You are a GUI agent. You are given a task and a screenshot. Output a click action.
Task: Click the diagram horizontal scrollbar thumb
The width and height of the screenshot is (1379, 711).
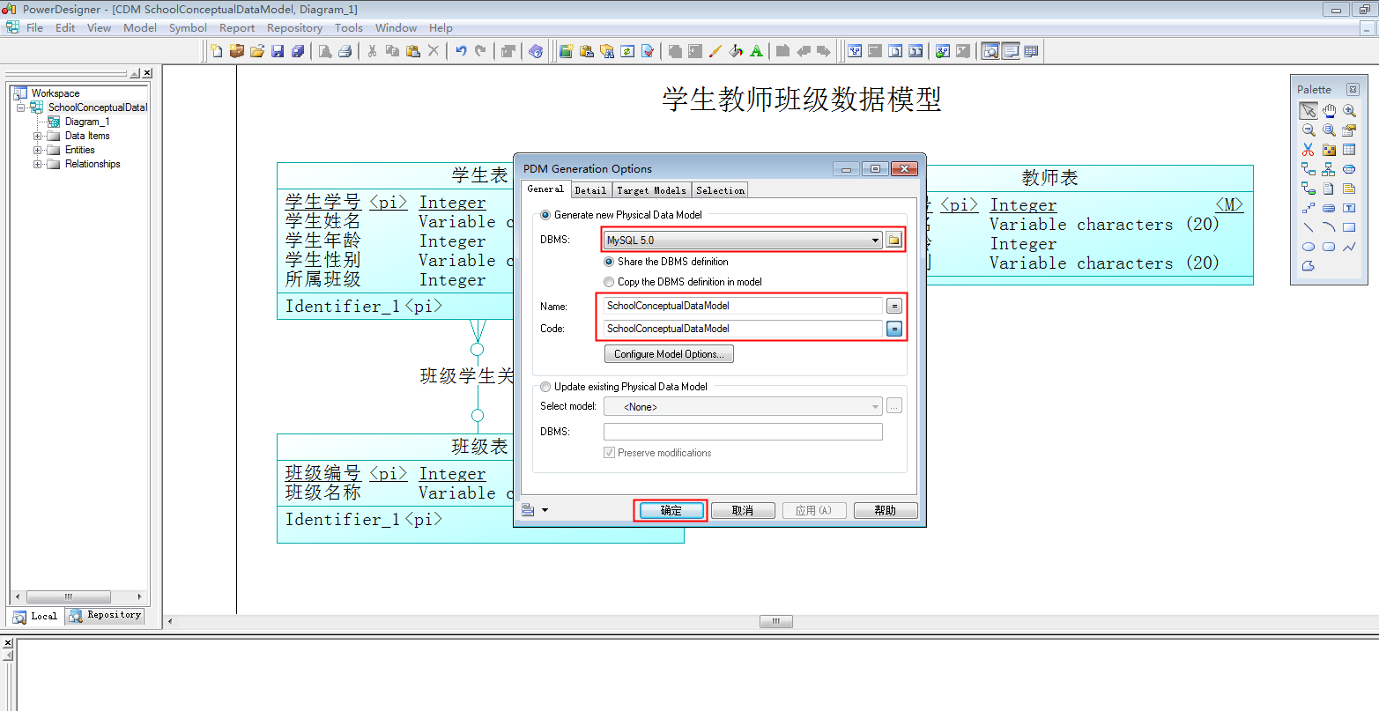(x=776, y=622)
